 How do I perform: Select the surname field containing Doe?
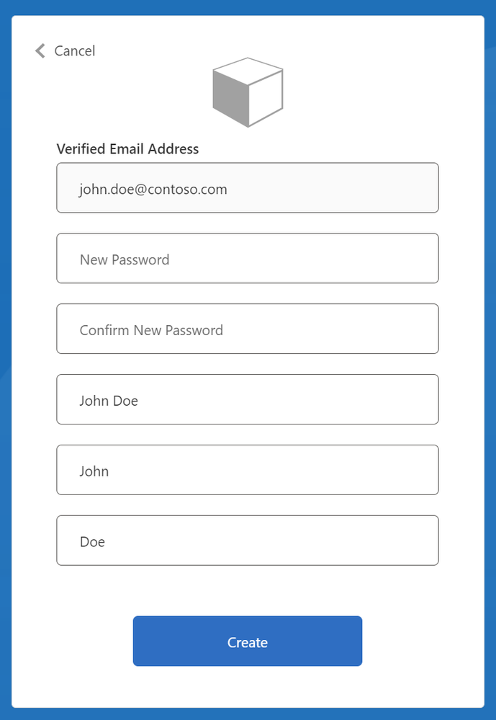tap(248, 541)
